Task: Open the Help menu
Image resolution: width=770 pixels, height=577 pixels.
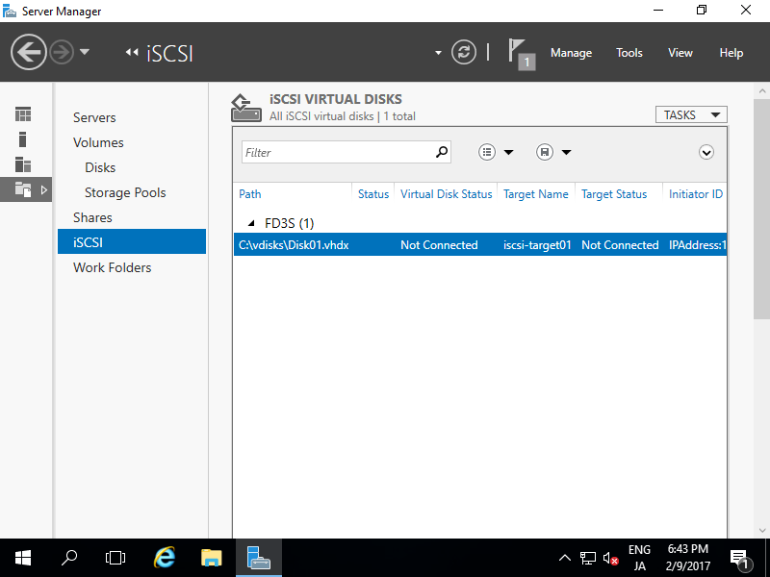Action: (x=731, y=53)
